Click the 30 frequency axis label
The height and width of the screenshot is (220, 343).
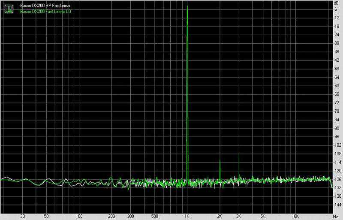pyautogui.click(x=22, y=215)
